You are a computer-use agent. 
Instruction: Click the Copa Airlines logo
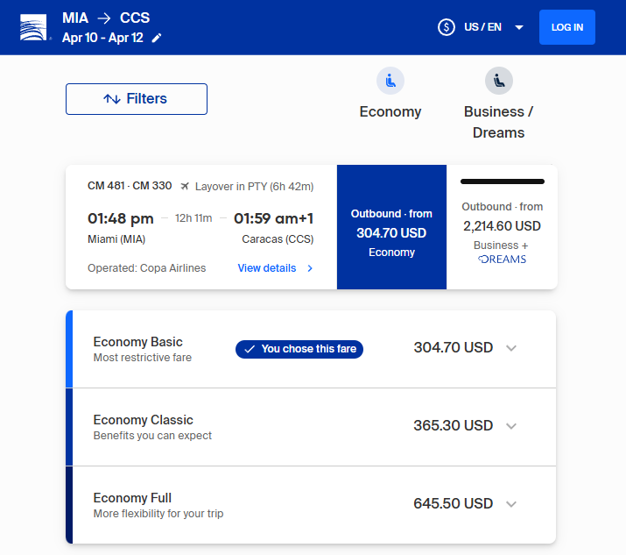(33, 27)
